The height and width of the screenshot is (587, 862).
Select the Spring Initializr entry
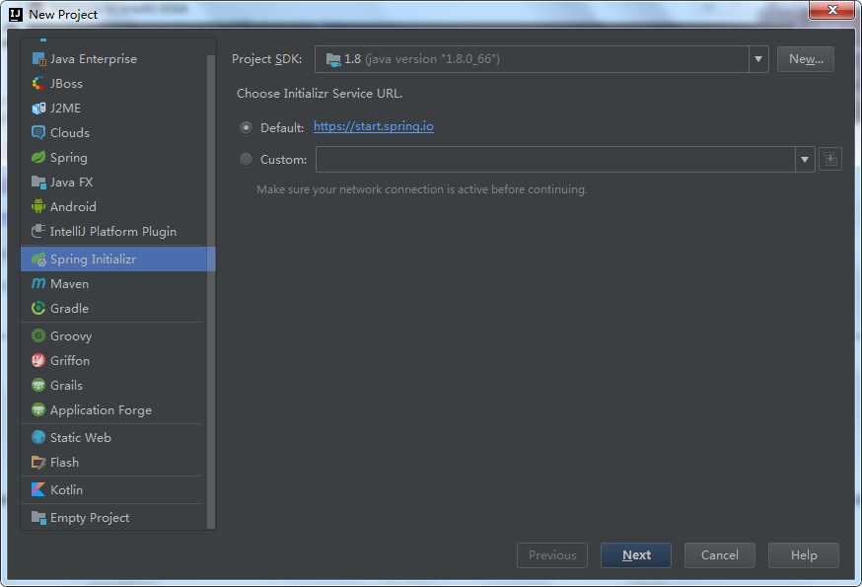(x=117, y=259)
